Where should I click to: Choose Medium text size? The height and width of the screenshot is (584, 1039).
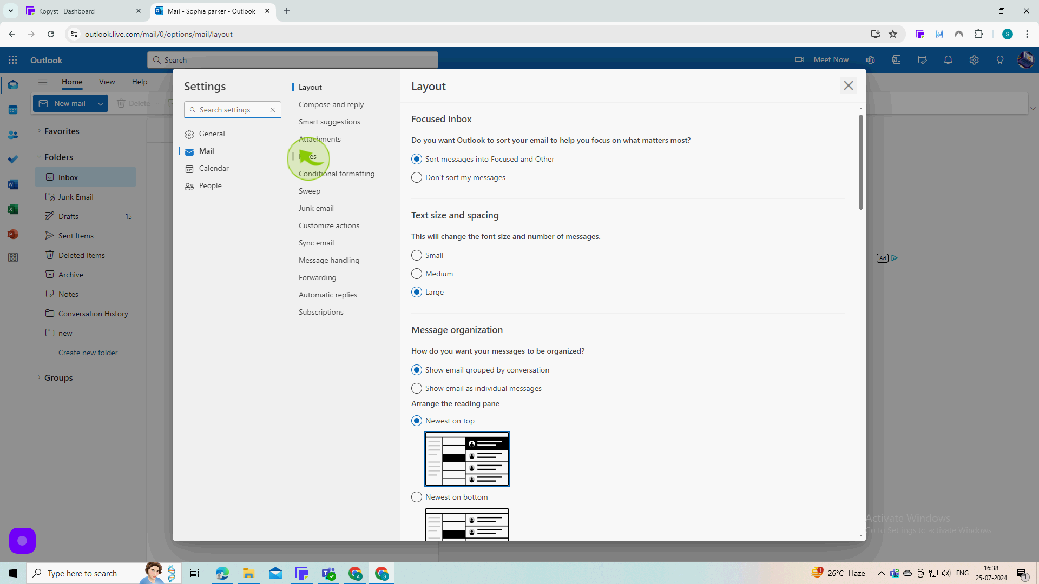tap(417, 274)
